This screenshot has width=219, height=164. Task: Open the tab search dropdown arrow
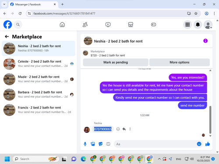[x=4, y=4]
